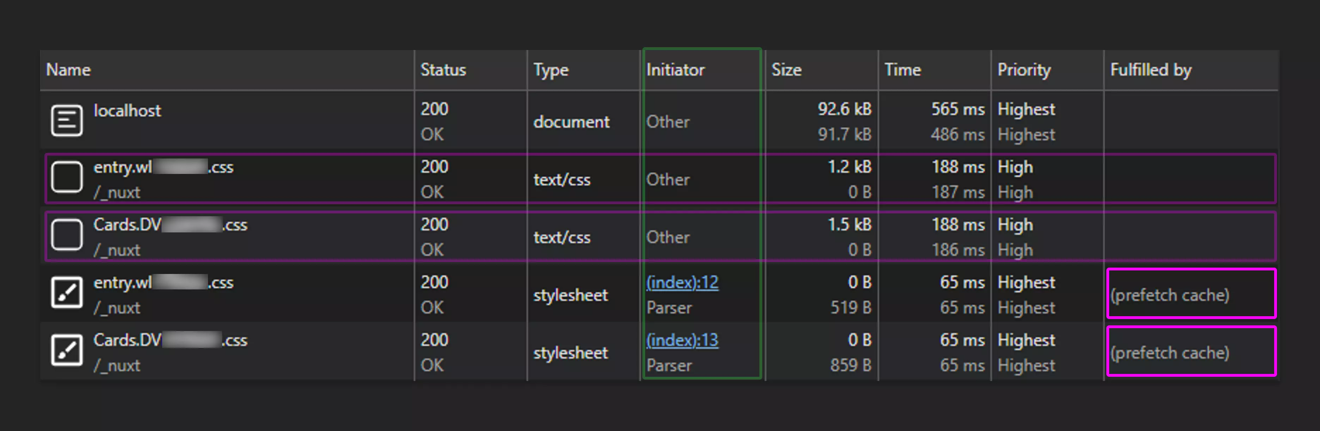The height and width of the screenshot is (431, 1320).
Task: Click the prefetch cache cell for Cards.DV
Action: tap(1170, 353)
